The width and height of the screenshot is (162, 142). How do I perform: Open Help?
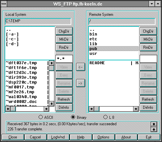pyautogui.click(x=81, y=137)
